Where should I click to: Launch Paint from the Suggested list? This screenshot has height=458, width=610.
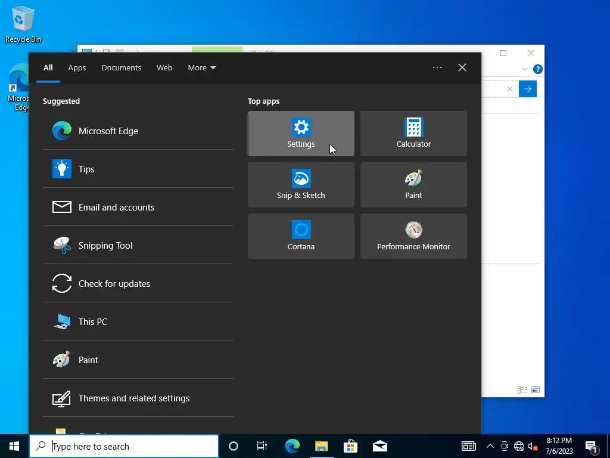tap(138, 360)
